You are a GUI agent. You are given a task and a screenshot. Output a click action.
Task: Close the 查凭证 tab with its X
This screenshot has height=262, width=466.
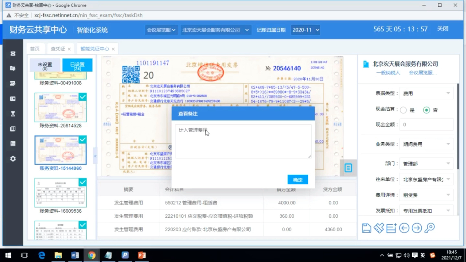69,49
